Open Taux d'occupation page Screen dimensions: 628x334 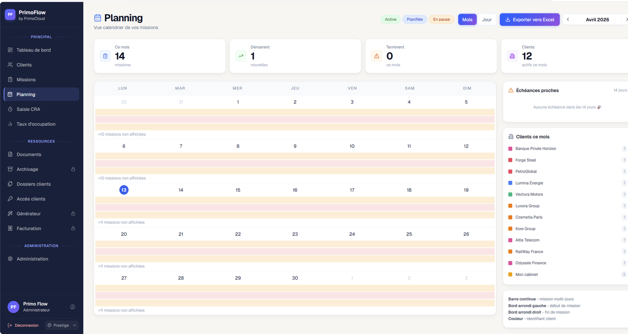coord(41,124)
